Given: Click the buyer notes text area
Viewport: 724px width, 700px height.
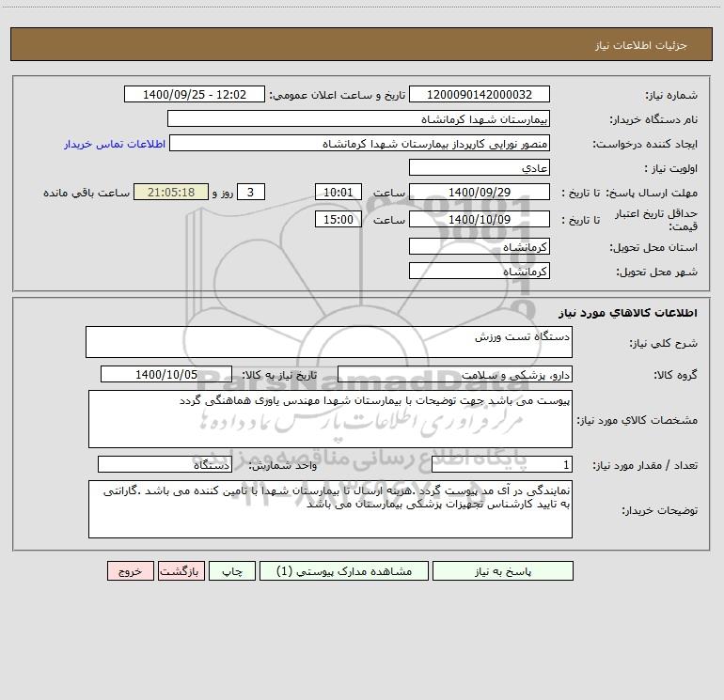Looking at the screenshot, I should click(330, 509).
